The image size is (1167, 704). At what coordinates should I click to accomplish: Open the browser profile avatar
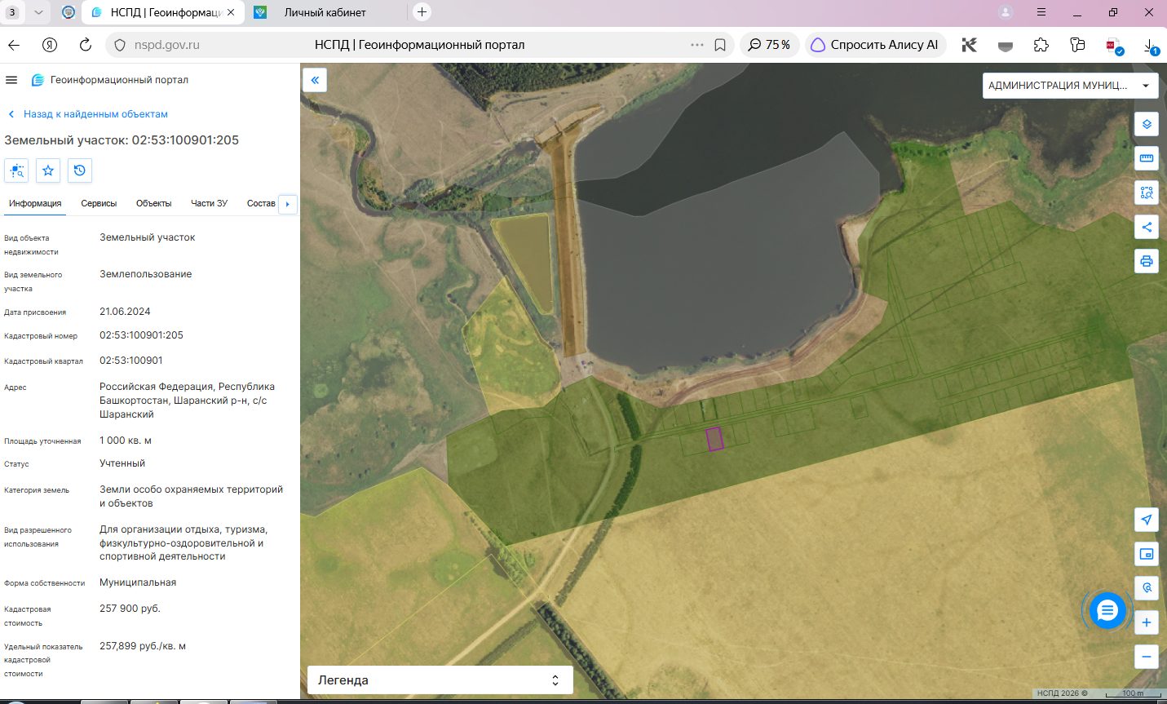[x=1006, y=12]
